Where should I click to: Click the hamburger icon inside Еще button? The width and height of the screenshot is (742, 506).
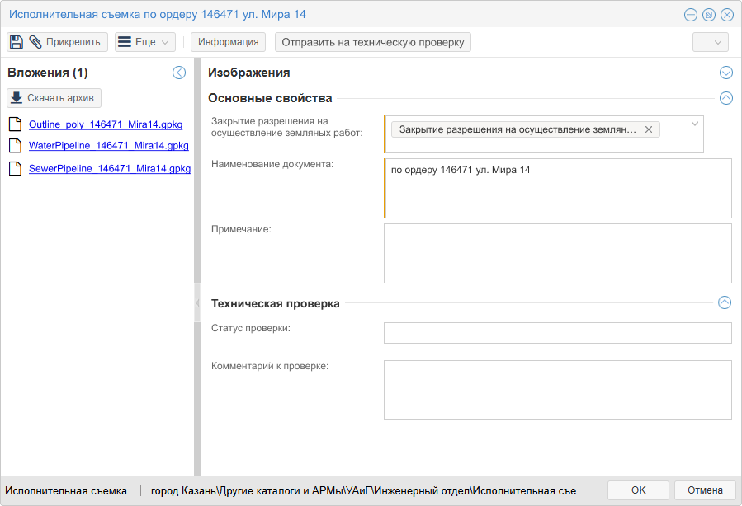click(x=123, y=41)
